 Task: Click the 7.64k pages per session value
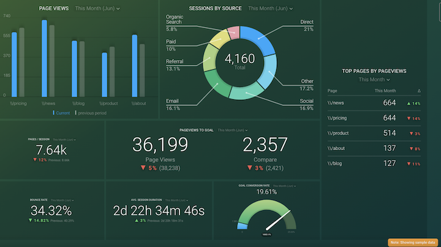(x=51, y=150)
